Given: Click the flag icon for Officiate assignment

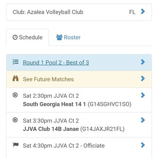Looking at the screenshot, I should (x=15, y=145).
